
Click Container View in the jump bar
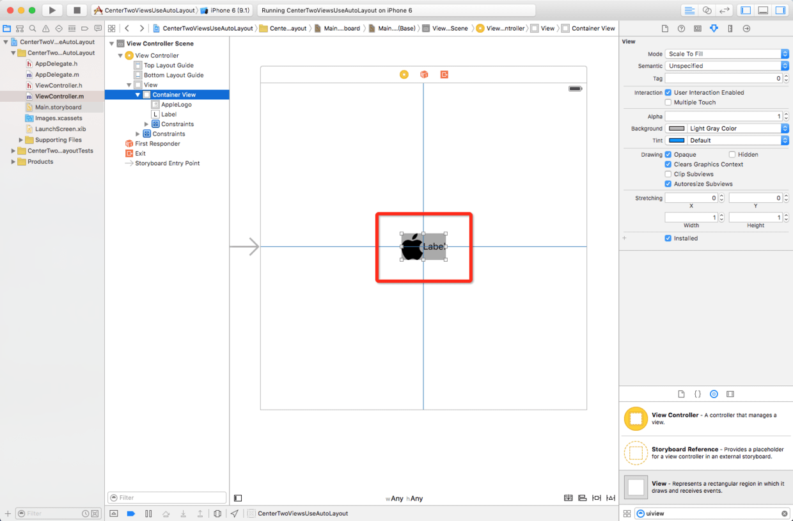pyautogui.click(x=588, y=28)
